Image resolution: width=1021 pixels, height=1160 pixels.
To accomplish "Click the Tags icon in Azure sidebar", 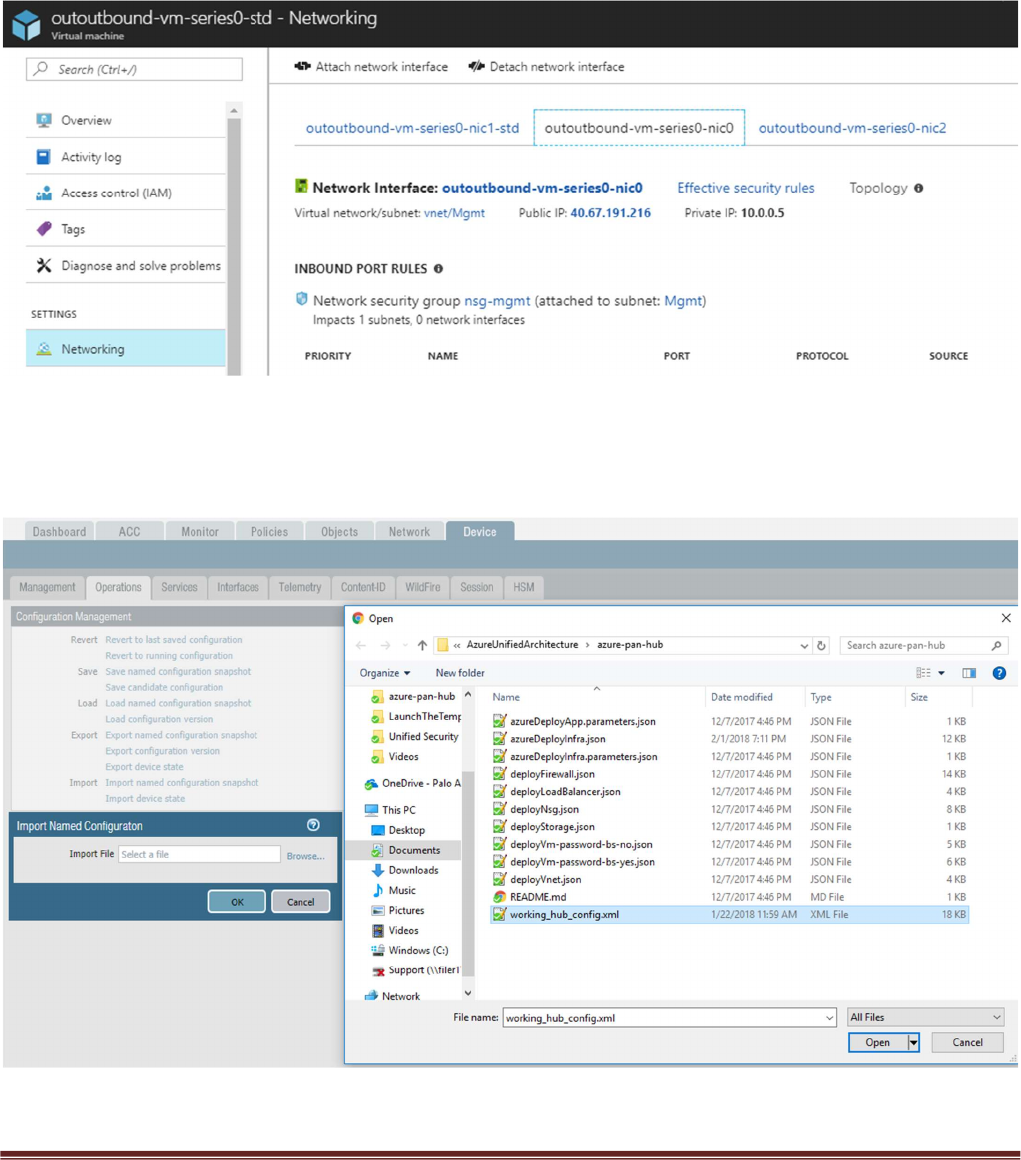I will 44,229.
